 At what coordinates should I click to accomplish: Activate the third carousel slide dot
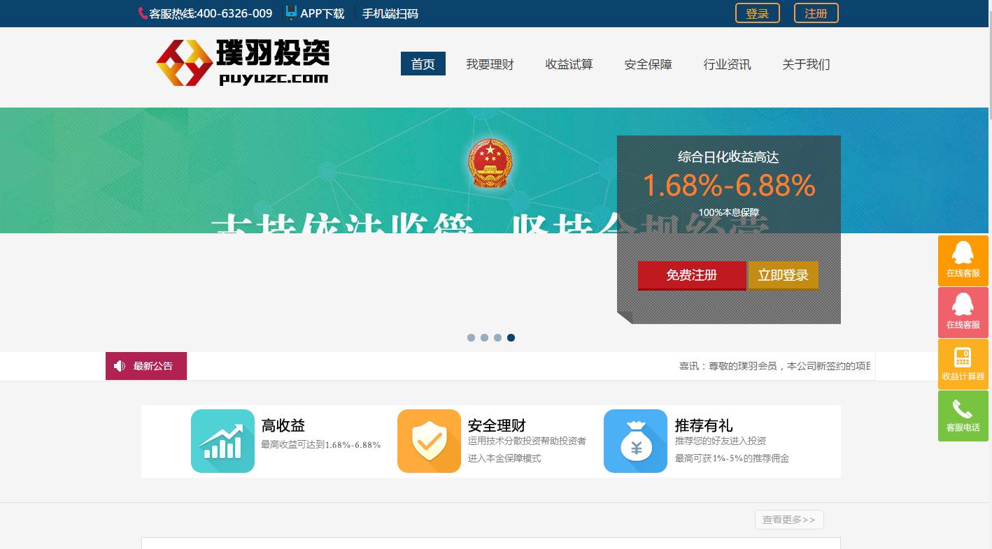point(497,337)
